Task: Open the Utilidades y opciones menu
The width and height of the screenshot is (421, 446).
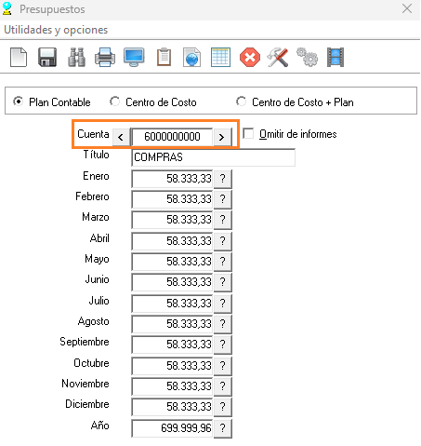Action: point(56,30)
